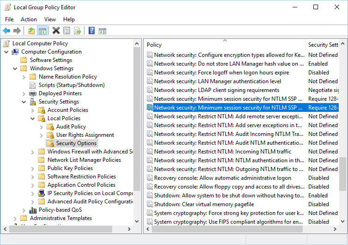Select Advanced Audit Policy Configuration
The image size is (348, 245).
(x=90, y=202)
